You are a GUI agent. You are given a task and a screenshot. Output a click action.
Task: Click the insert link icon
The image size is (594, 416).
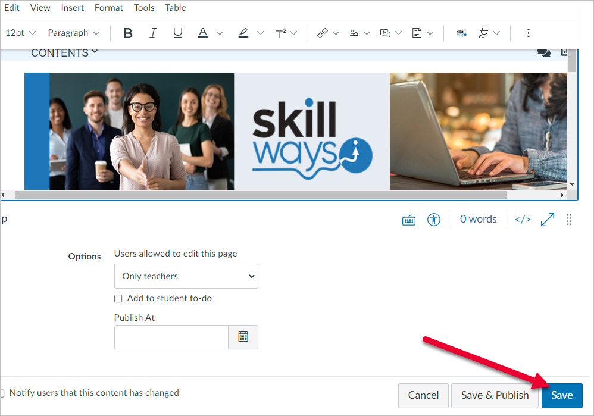click(323, 33)
